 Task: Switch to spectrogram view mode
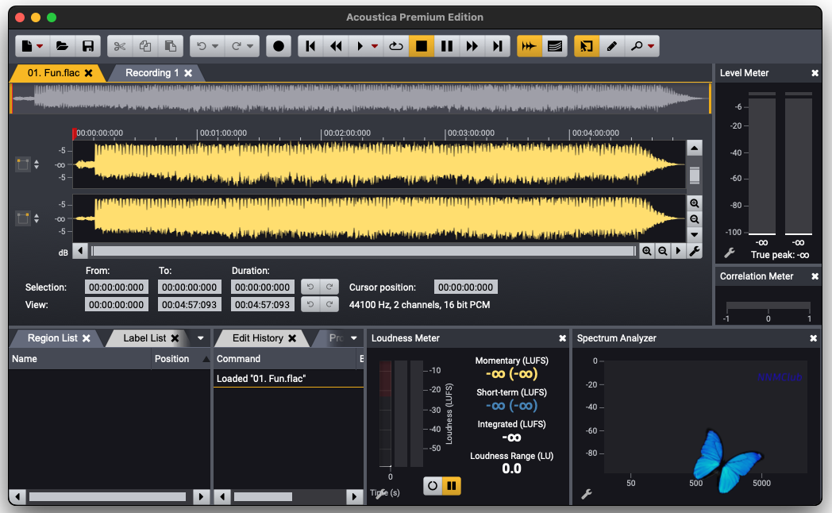(x=554, y=46)
